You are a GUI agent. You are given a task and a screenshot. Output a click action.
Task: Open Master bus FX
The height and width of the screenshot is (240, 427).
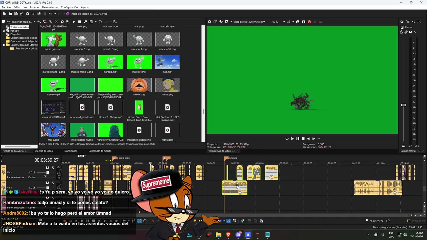tap(402, 32)
